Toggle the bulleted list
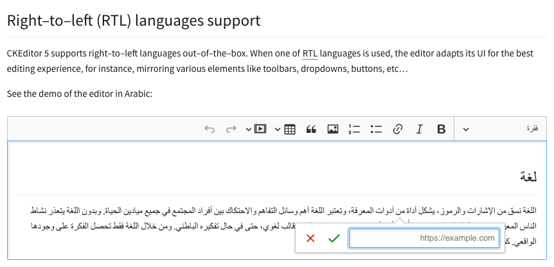554x267 pixels. tap(376, 129)
